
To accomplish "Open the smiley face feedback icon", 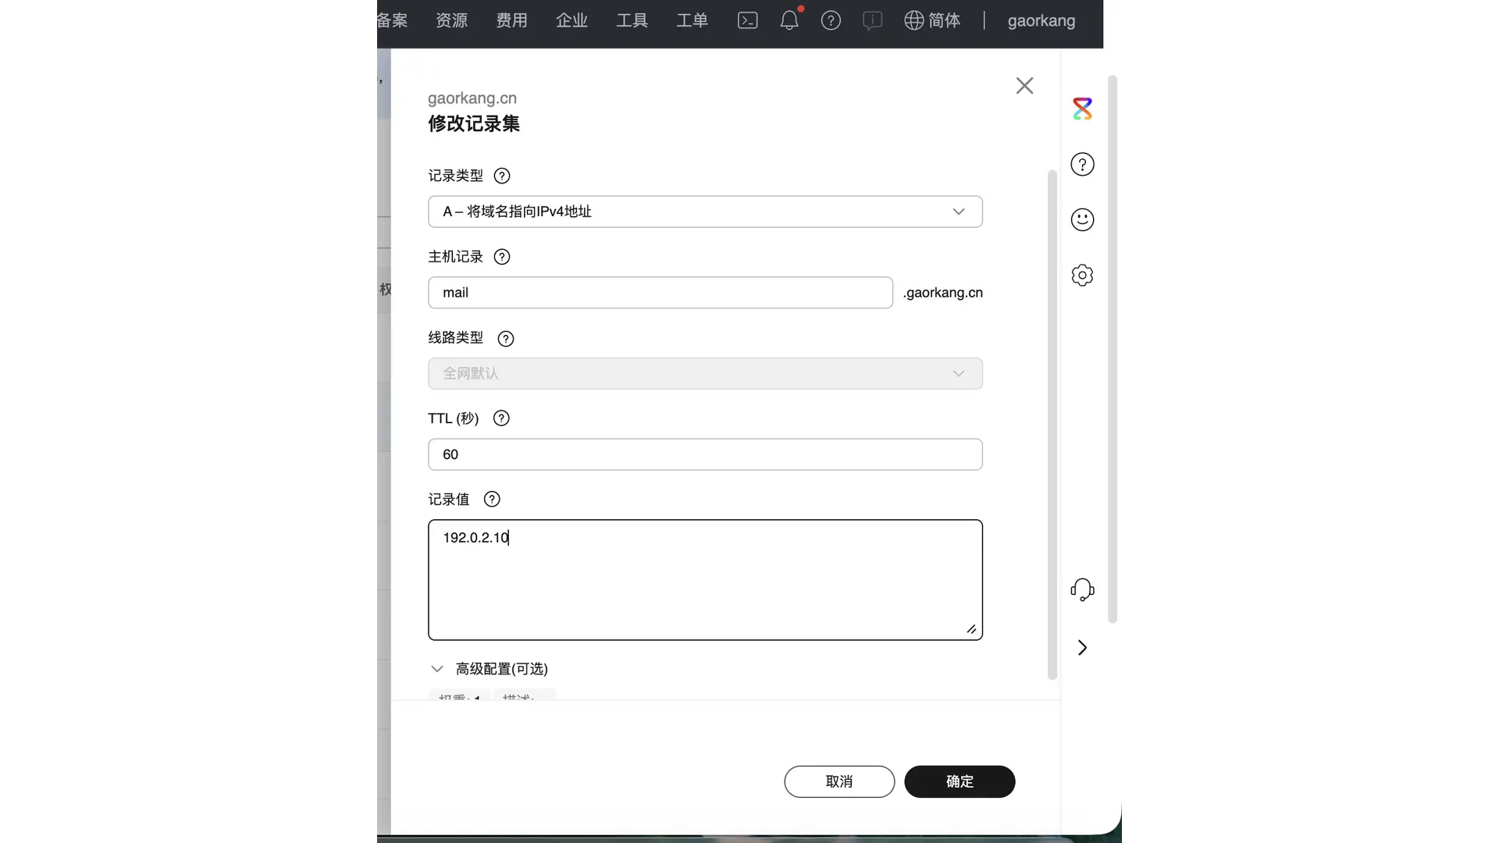I will coord(1082,219).
